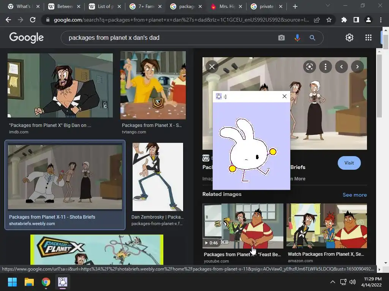Viewport: 389px width, 291px height.
Task: Open the tvtango.com image result
Action: click(153, 85)
